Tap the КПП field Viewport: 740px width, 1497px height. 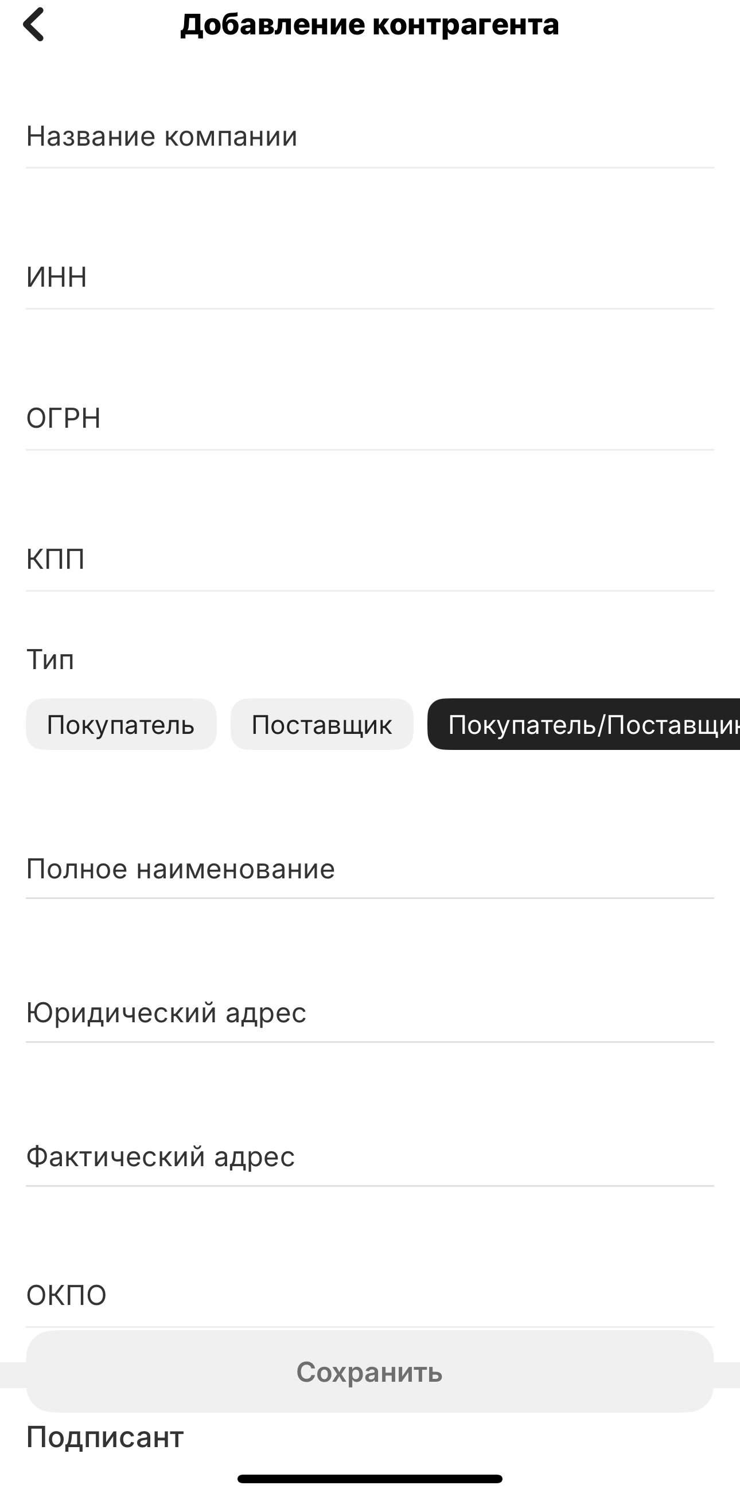369,559
